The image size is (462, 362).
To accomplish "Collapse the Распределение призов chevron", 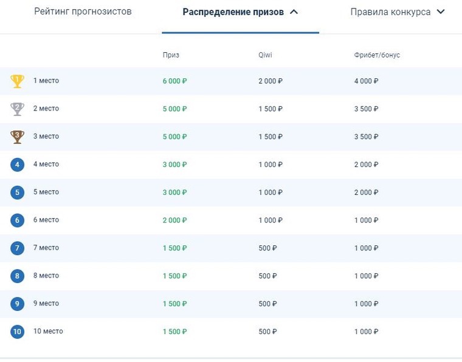I will pos(294,12).
